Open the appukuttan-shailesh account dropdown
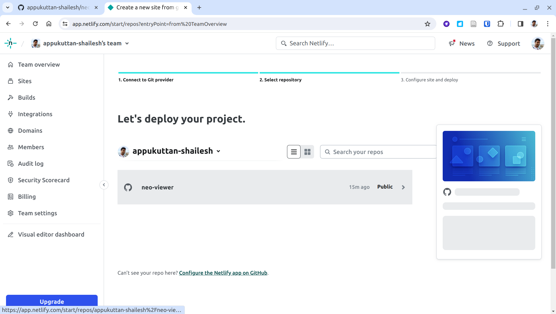Image resolution: width=556 pixels, height=314 pixels. [x=218, y=151]
